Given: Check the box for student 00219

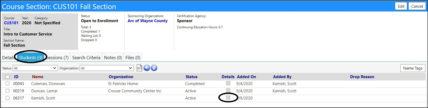Looking at the screenshot, I should (x=8, y=91).
